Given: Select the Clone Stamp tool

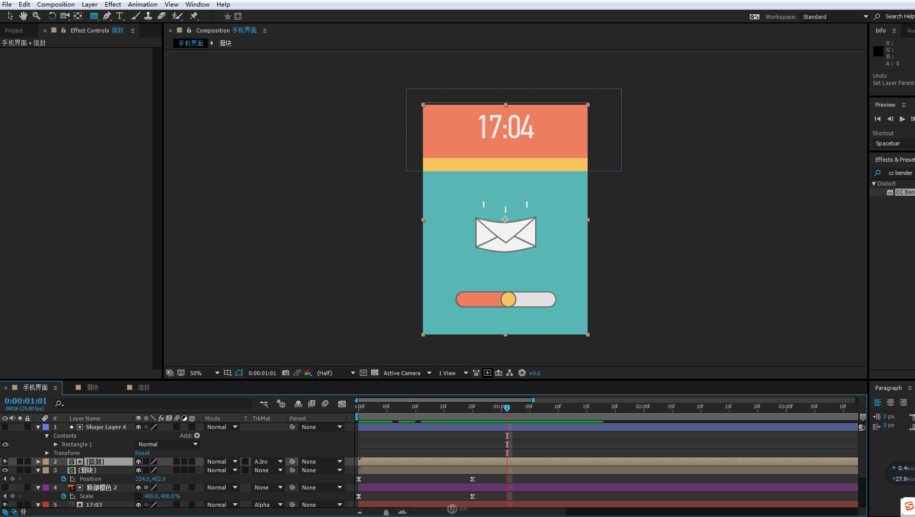Looking at the screenshot, I should coord(148,16).
